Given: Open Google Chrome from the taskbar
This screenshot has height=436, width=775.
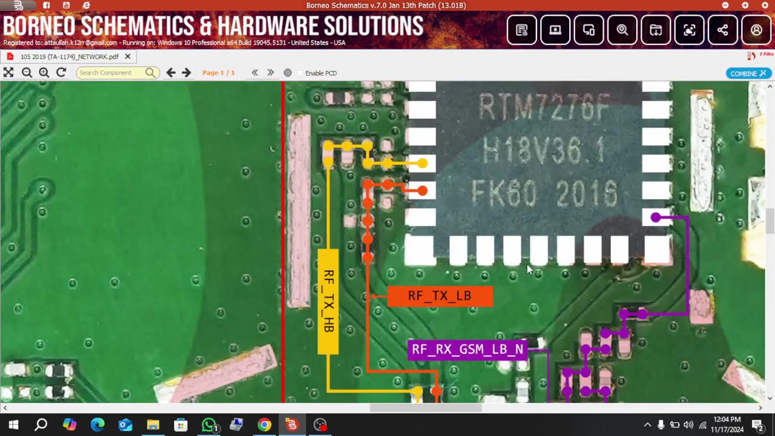Looking at the screenshot, I should click(265, 424).
